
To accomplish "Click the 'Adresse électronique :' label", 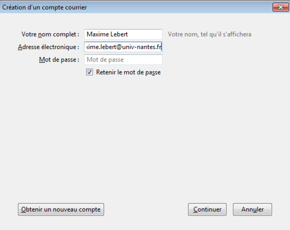I will click(x=48, y=47).
